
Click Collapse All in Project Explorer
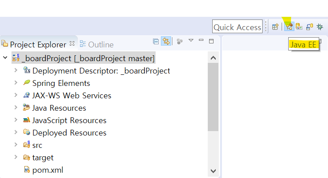[156, 41]
